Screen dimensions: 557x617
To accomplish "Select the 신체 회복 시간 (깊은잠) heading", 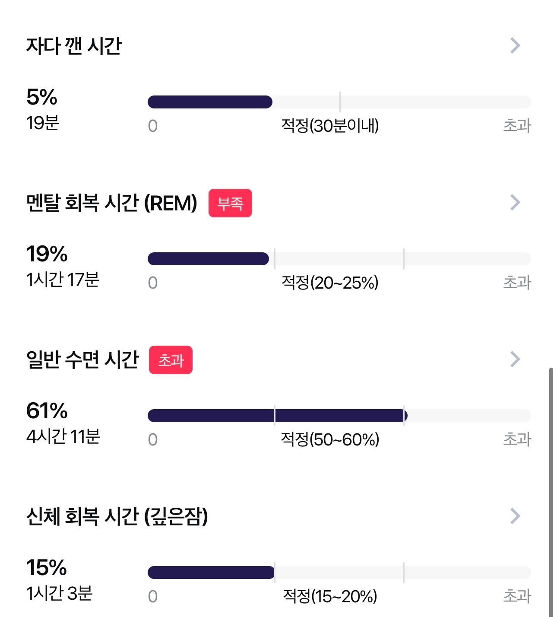I will pyautogui.click(x=117, y=516).
